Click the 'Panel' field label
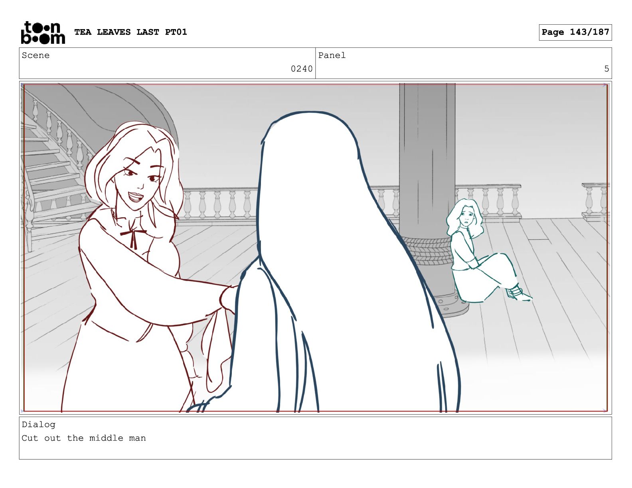Screen dimensions: 632x488 [332, 55]
